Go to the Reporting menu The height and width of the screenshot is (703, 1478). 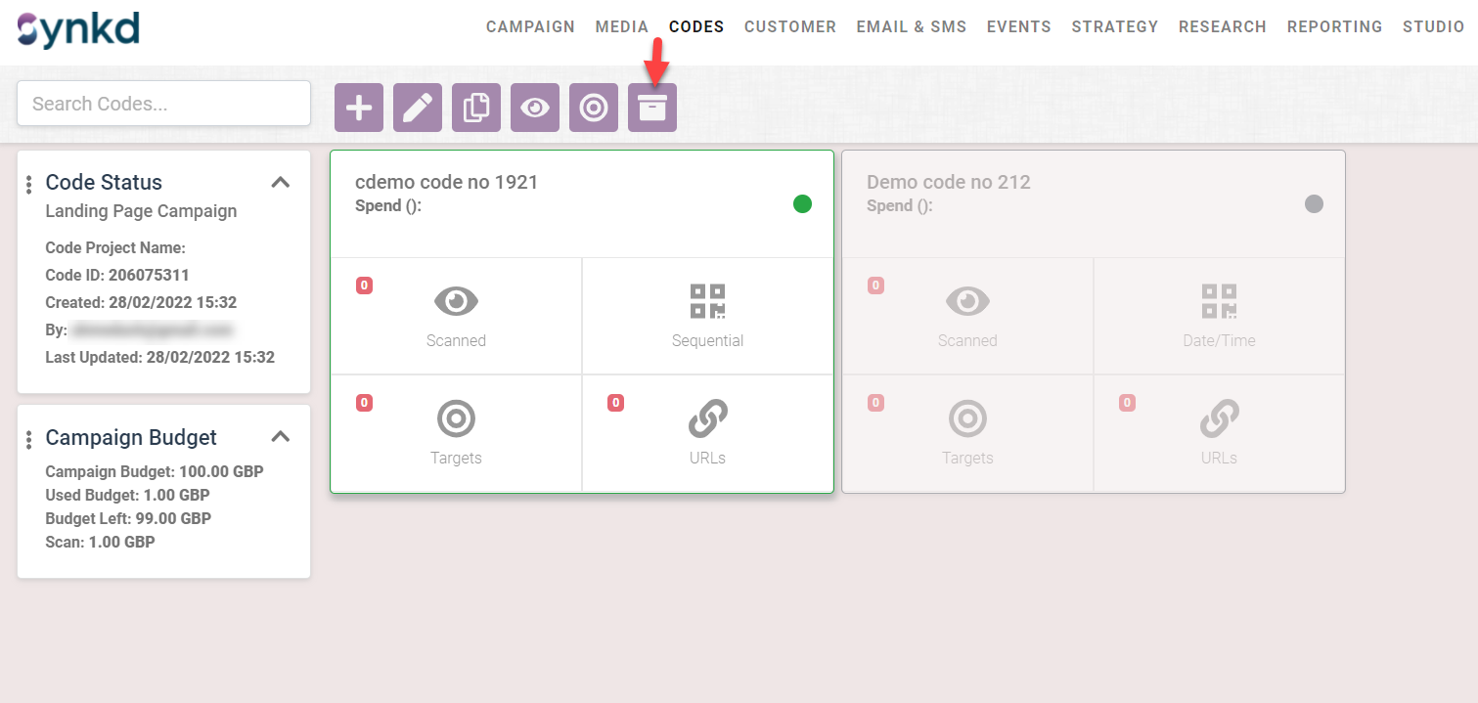[1334, 26]
